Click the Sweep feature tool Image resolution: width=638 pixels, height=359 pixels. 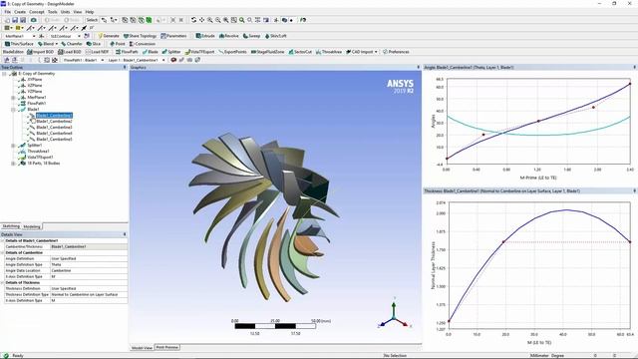(251, 36)
